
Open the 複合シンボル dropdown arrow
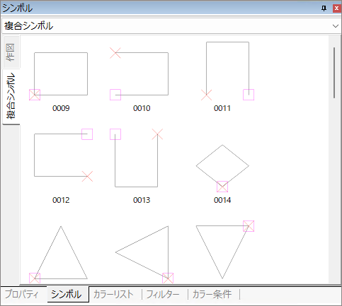click(336, 26)
